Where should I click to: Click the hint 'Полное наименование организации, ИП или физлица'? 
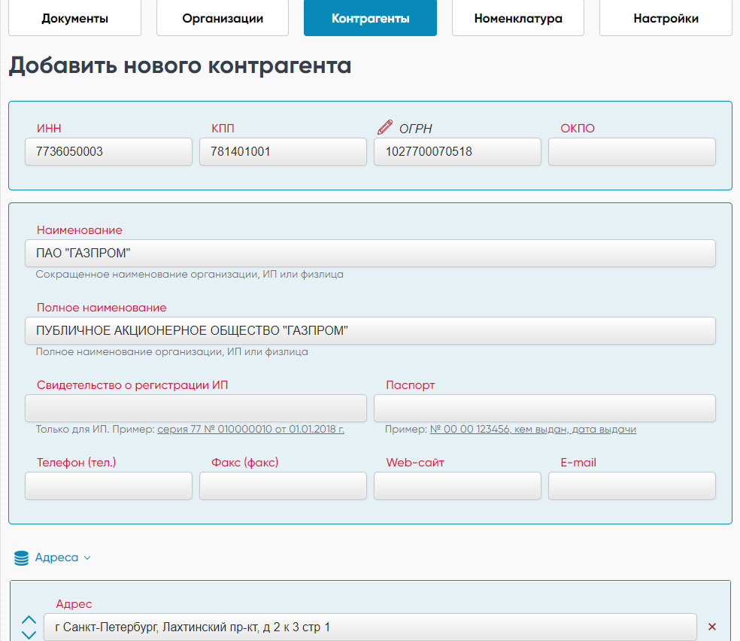[x=171, y=351]
